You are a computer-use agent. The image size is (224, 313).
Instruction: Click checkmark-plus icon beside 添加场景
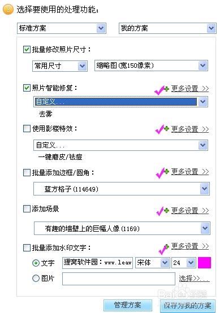point(162,211)
